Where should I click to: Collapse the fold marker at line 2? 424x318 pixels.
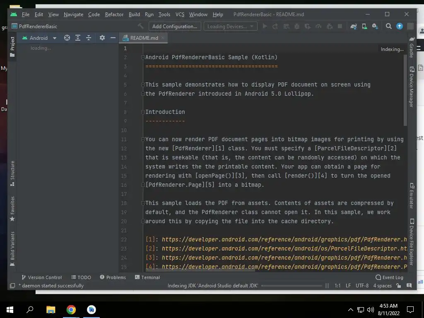pos(143,57)
